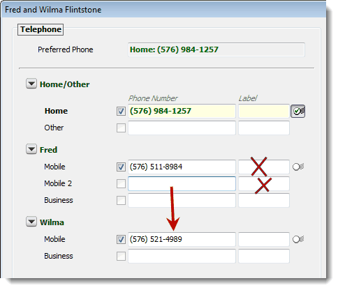Screen dimensions: 338x290
Task: Check Wilma's Business phone checkbox
Action: (121, 256)
